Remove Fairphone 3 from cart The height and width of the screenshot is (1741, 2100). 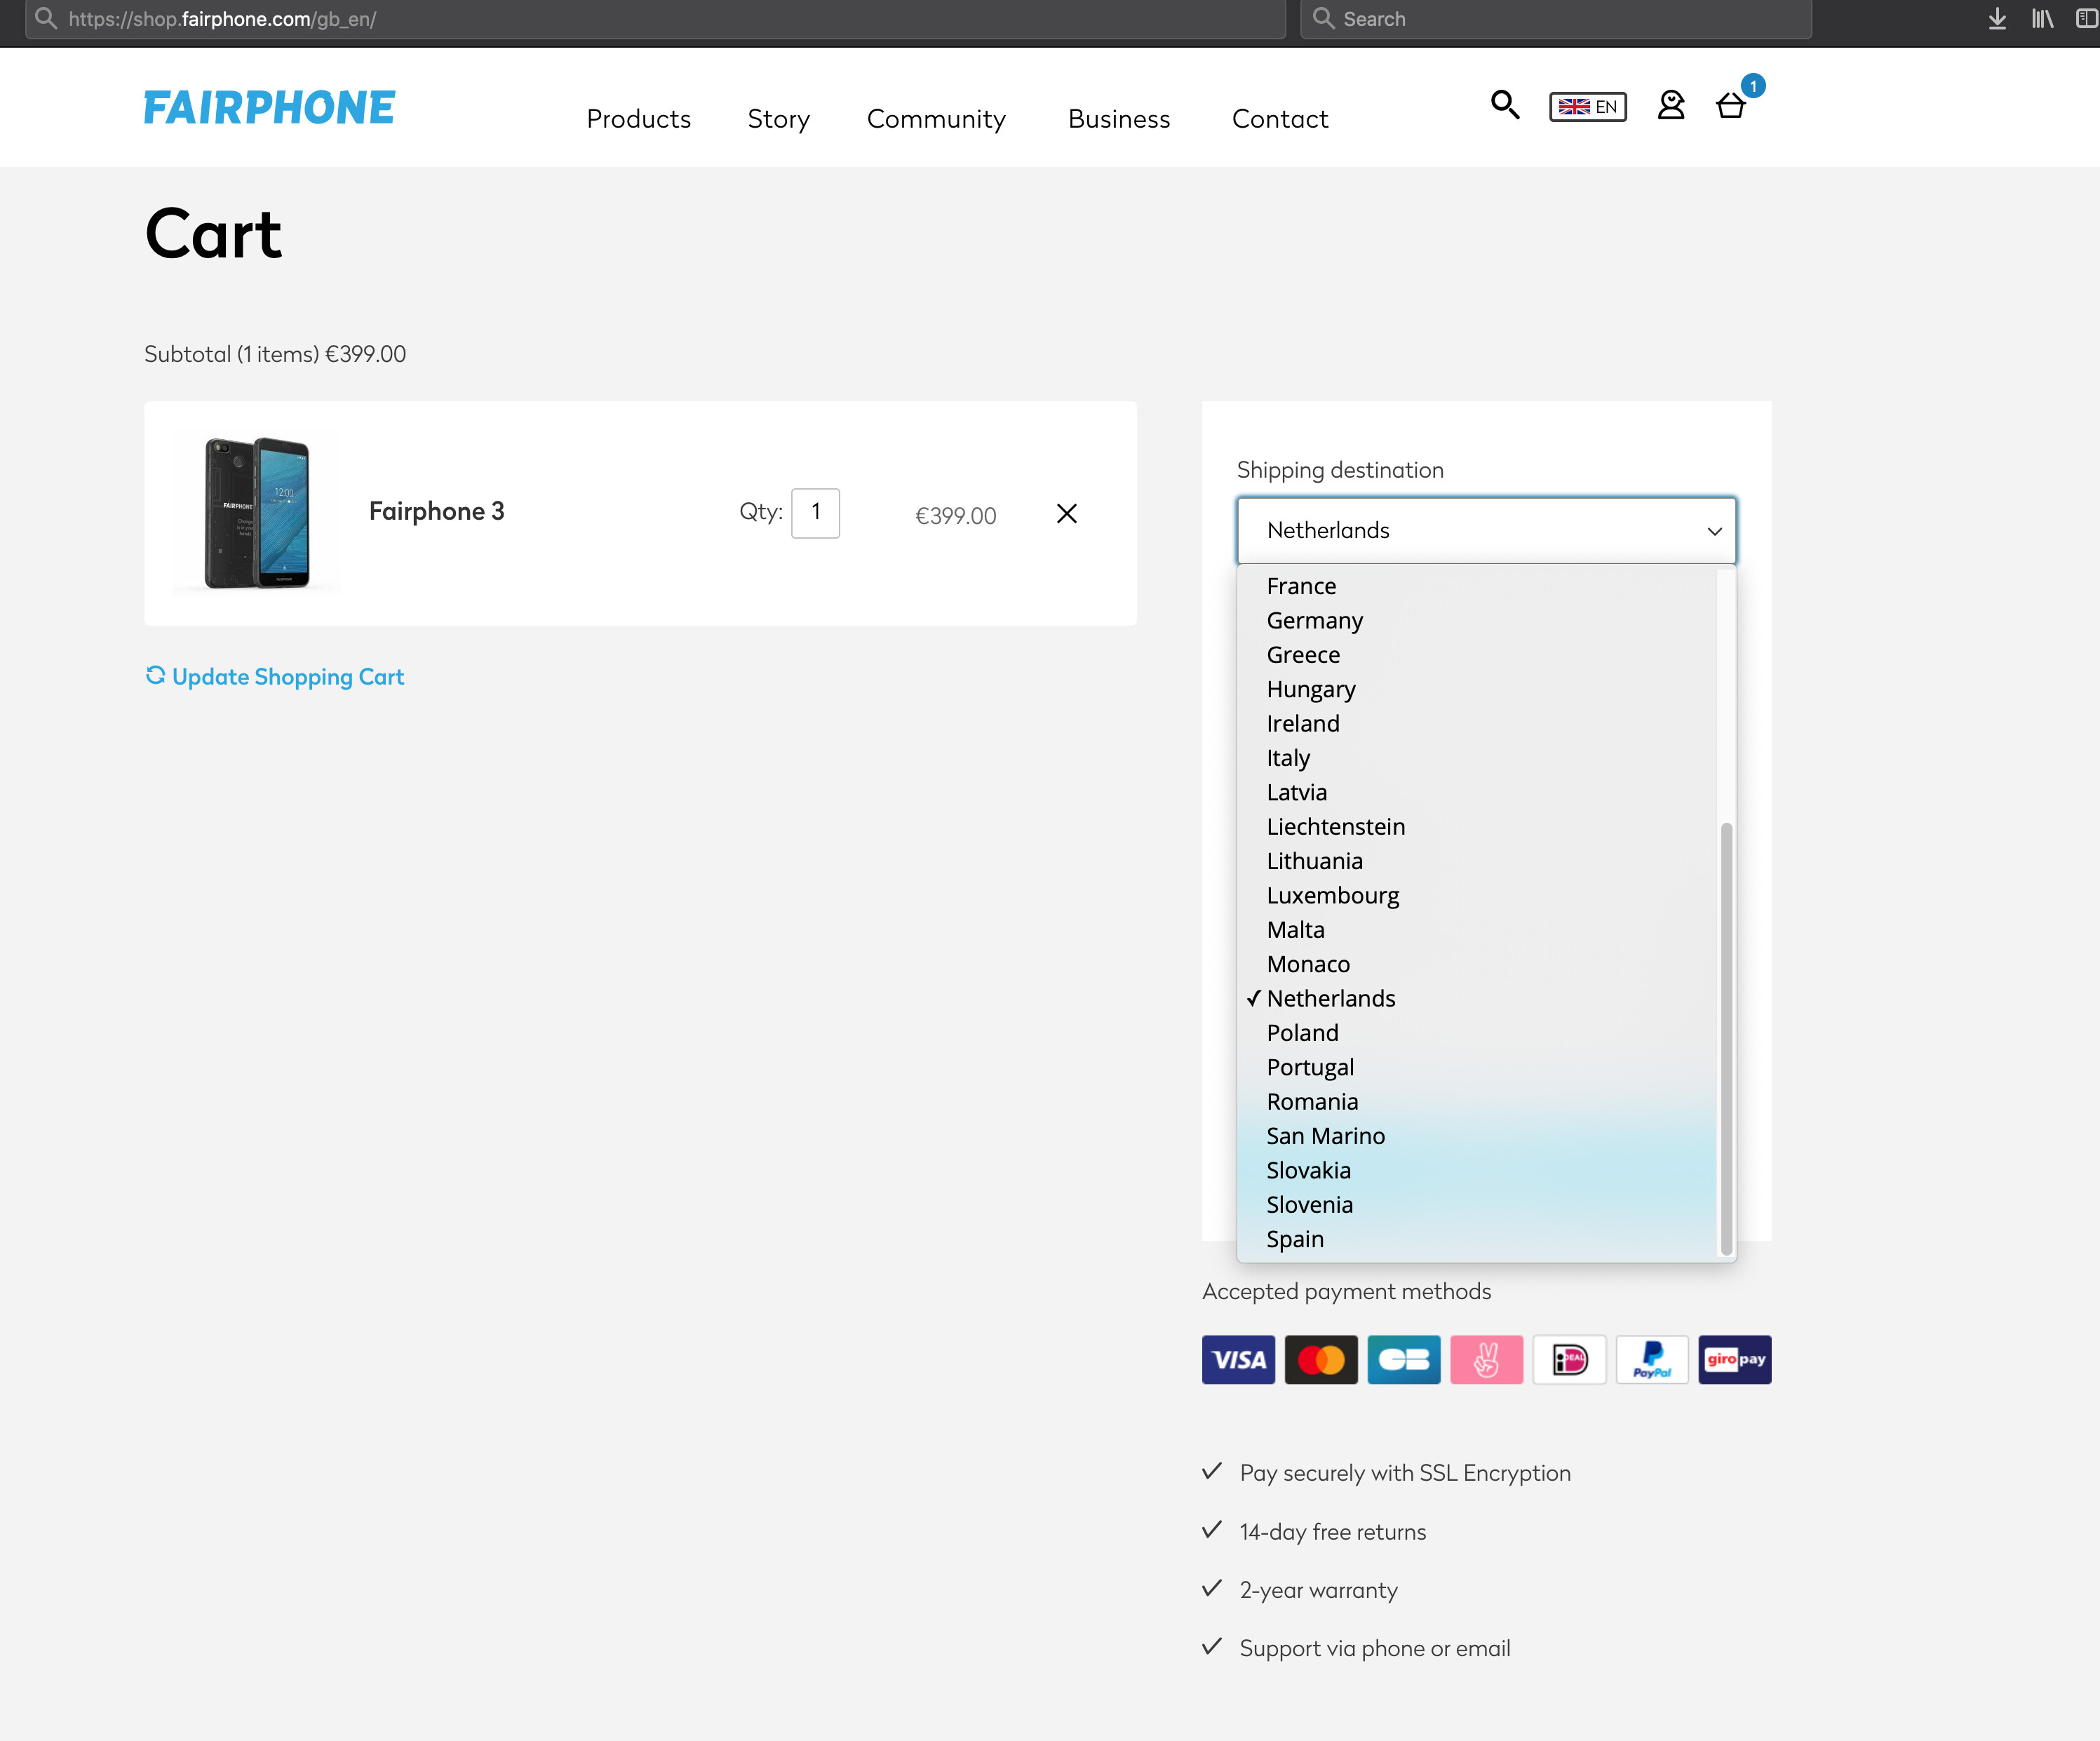(x=1067, y=513)
